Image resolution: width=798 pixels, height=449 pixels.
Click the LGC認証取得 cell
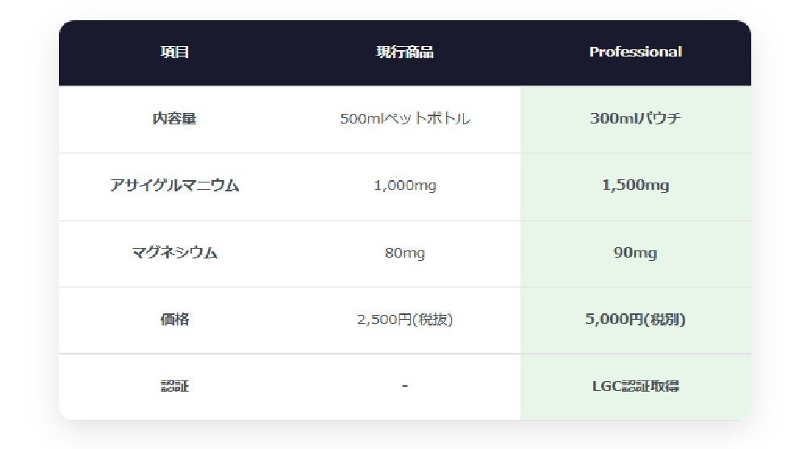point(635,386)
